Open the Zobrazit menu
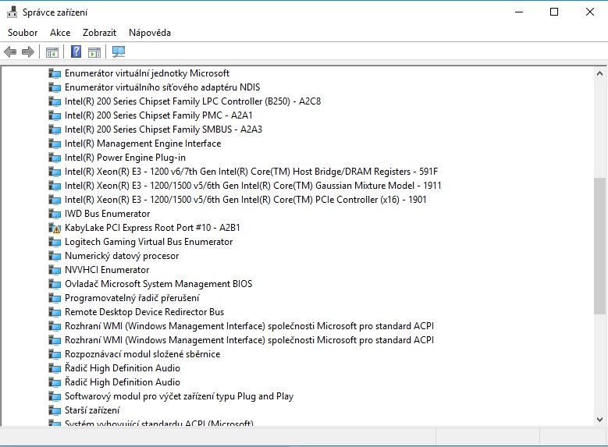The width and height of the screenshot is (608, 447). tap(99, 33)
